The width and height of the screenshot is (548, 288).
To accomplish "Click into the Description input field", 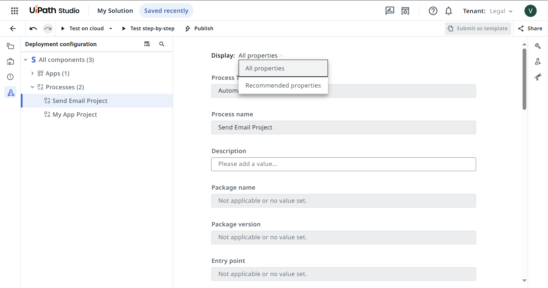I will [343, 164].
